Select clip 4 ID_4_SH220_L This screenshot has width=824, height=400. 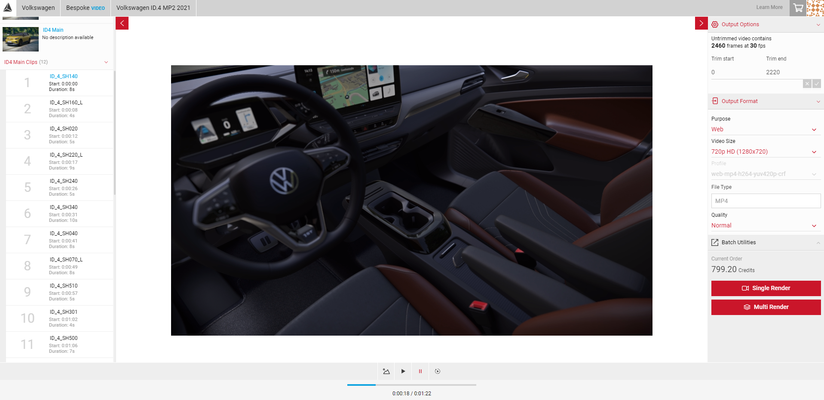[x=59, y=161]
